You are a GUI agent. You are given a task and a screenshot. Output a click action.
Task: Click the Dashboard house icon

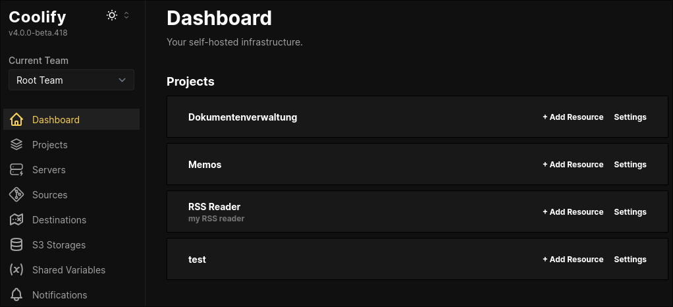[x=16, y=119]
